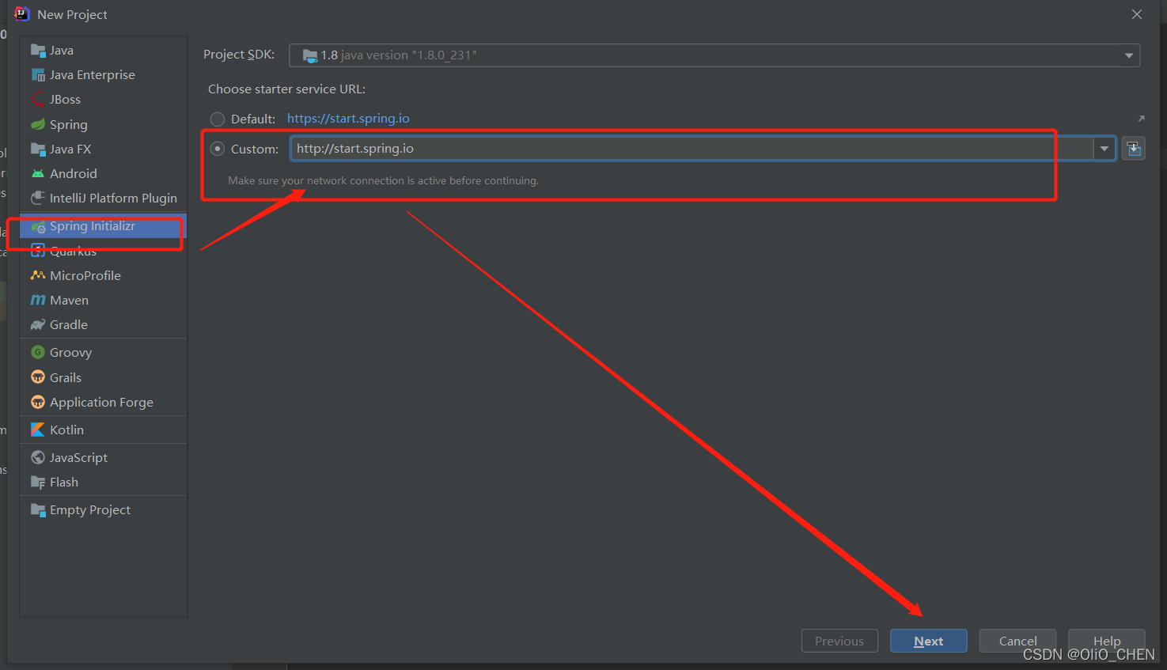Select the Java Enterprise generator
1167x670 pixels.
click(x=91, y=74)
